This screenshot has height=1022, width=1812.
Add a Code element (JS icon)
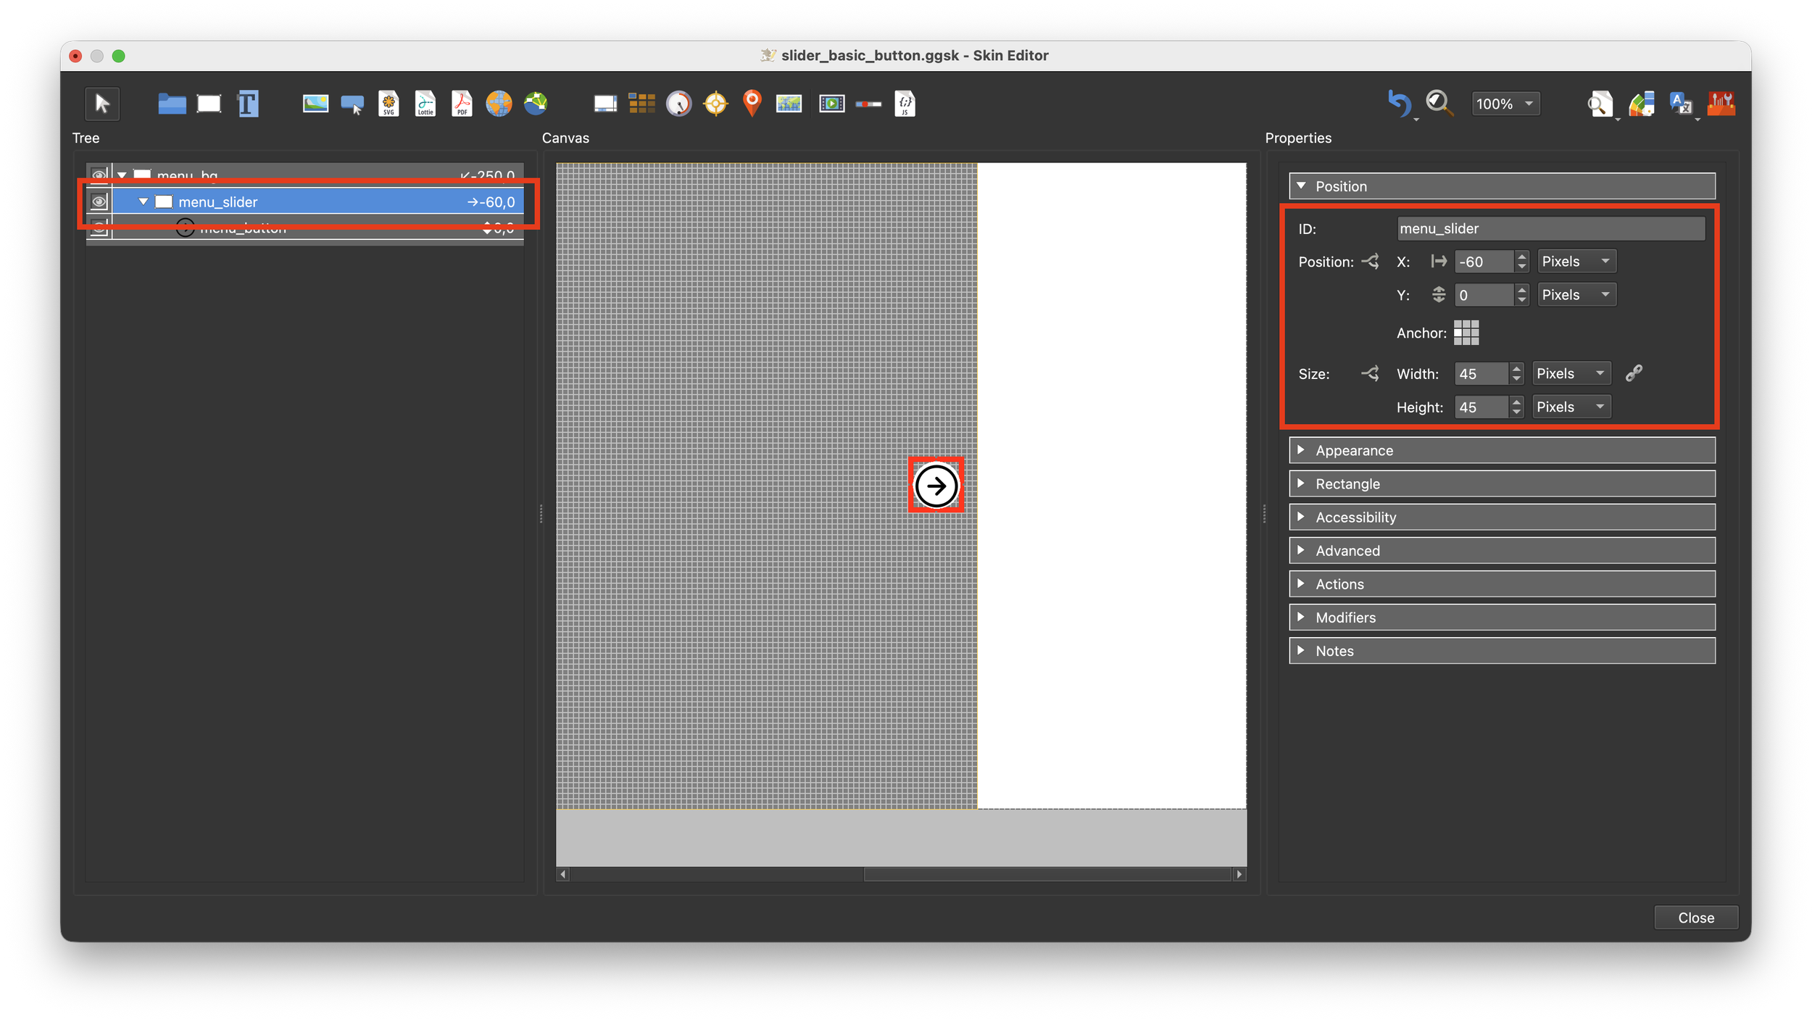pyautogui.click(x=905, y=104)
